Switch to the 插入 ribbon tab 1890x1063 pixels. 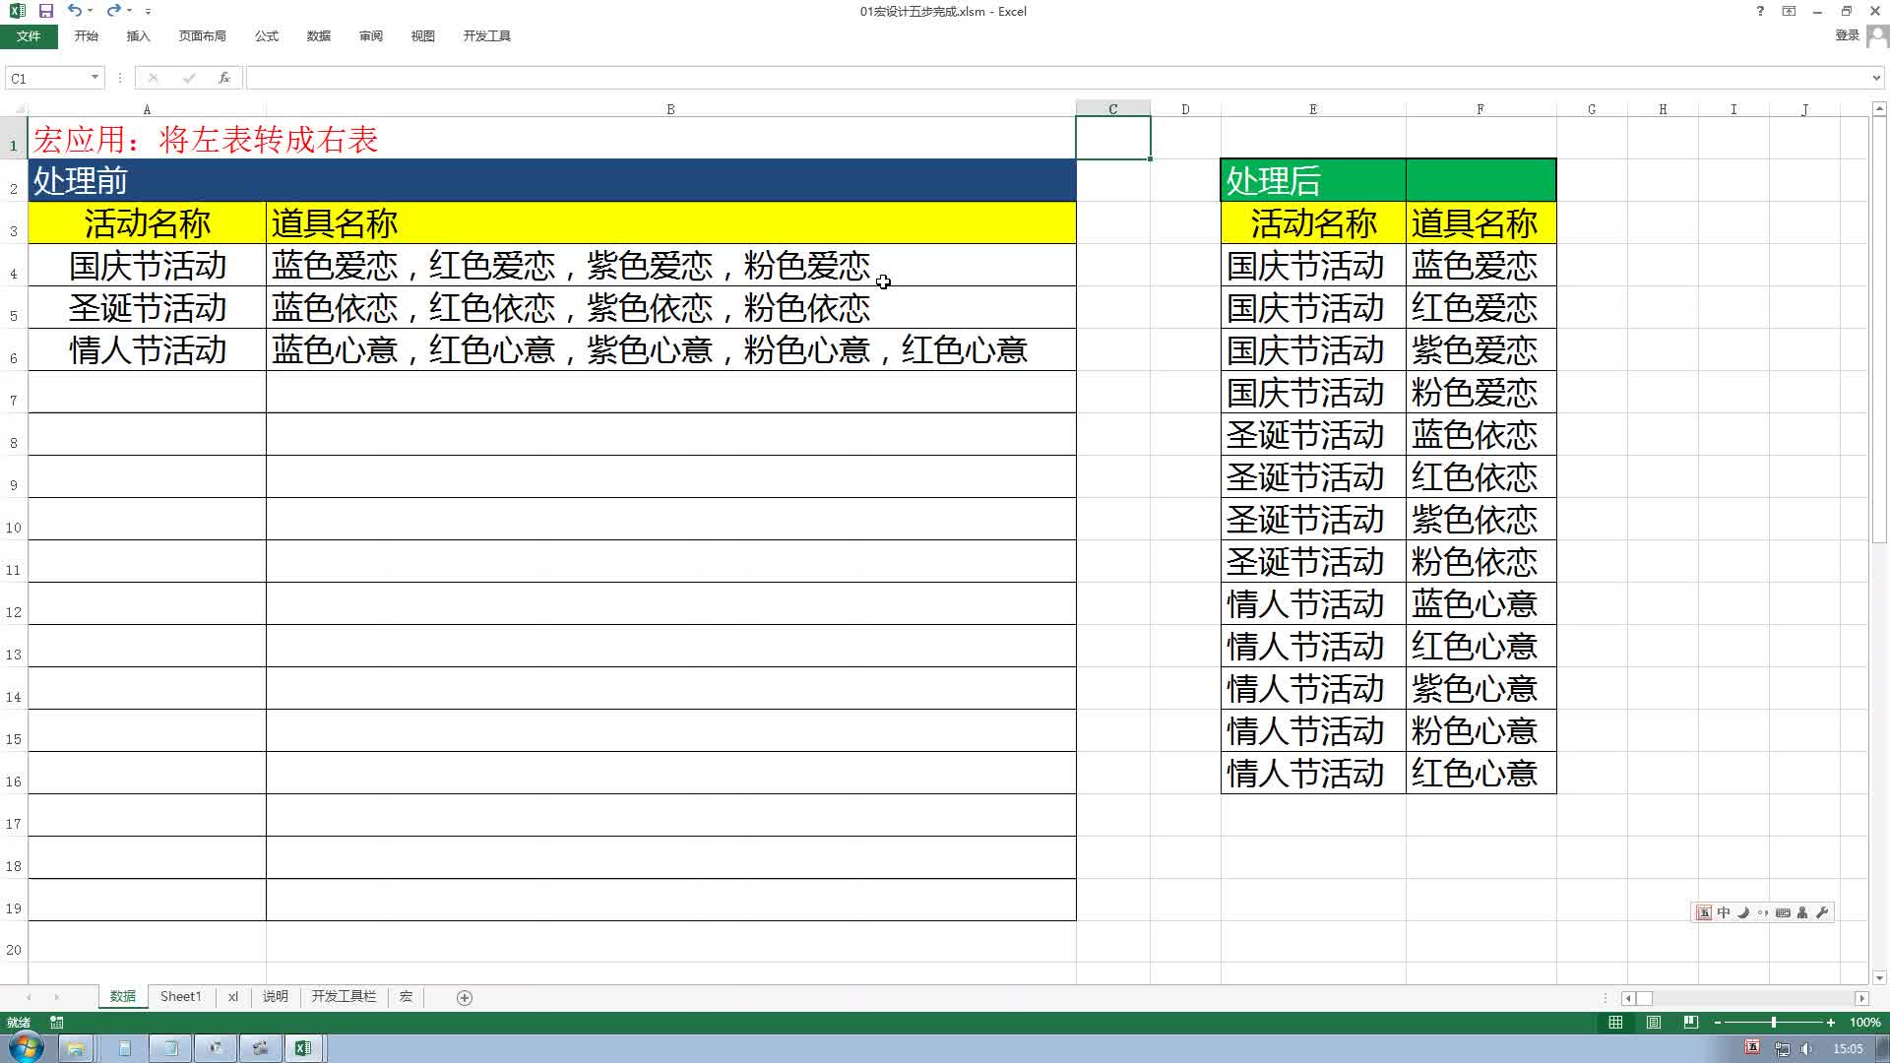pos(139,36)
